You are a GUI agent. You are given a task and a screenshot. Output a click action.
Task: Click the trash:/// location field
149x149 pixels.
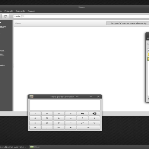pyautogui.click(x=81, y=16)
